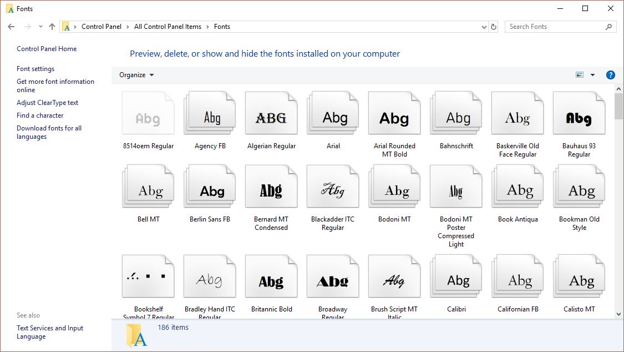Open the Organize dropdown menu

click(x=136, y=75)
